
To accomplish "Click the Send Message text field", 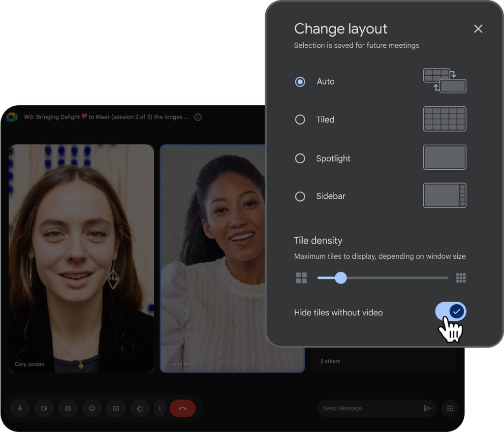I will point(364,408).
